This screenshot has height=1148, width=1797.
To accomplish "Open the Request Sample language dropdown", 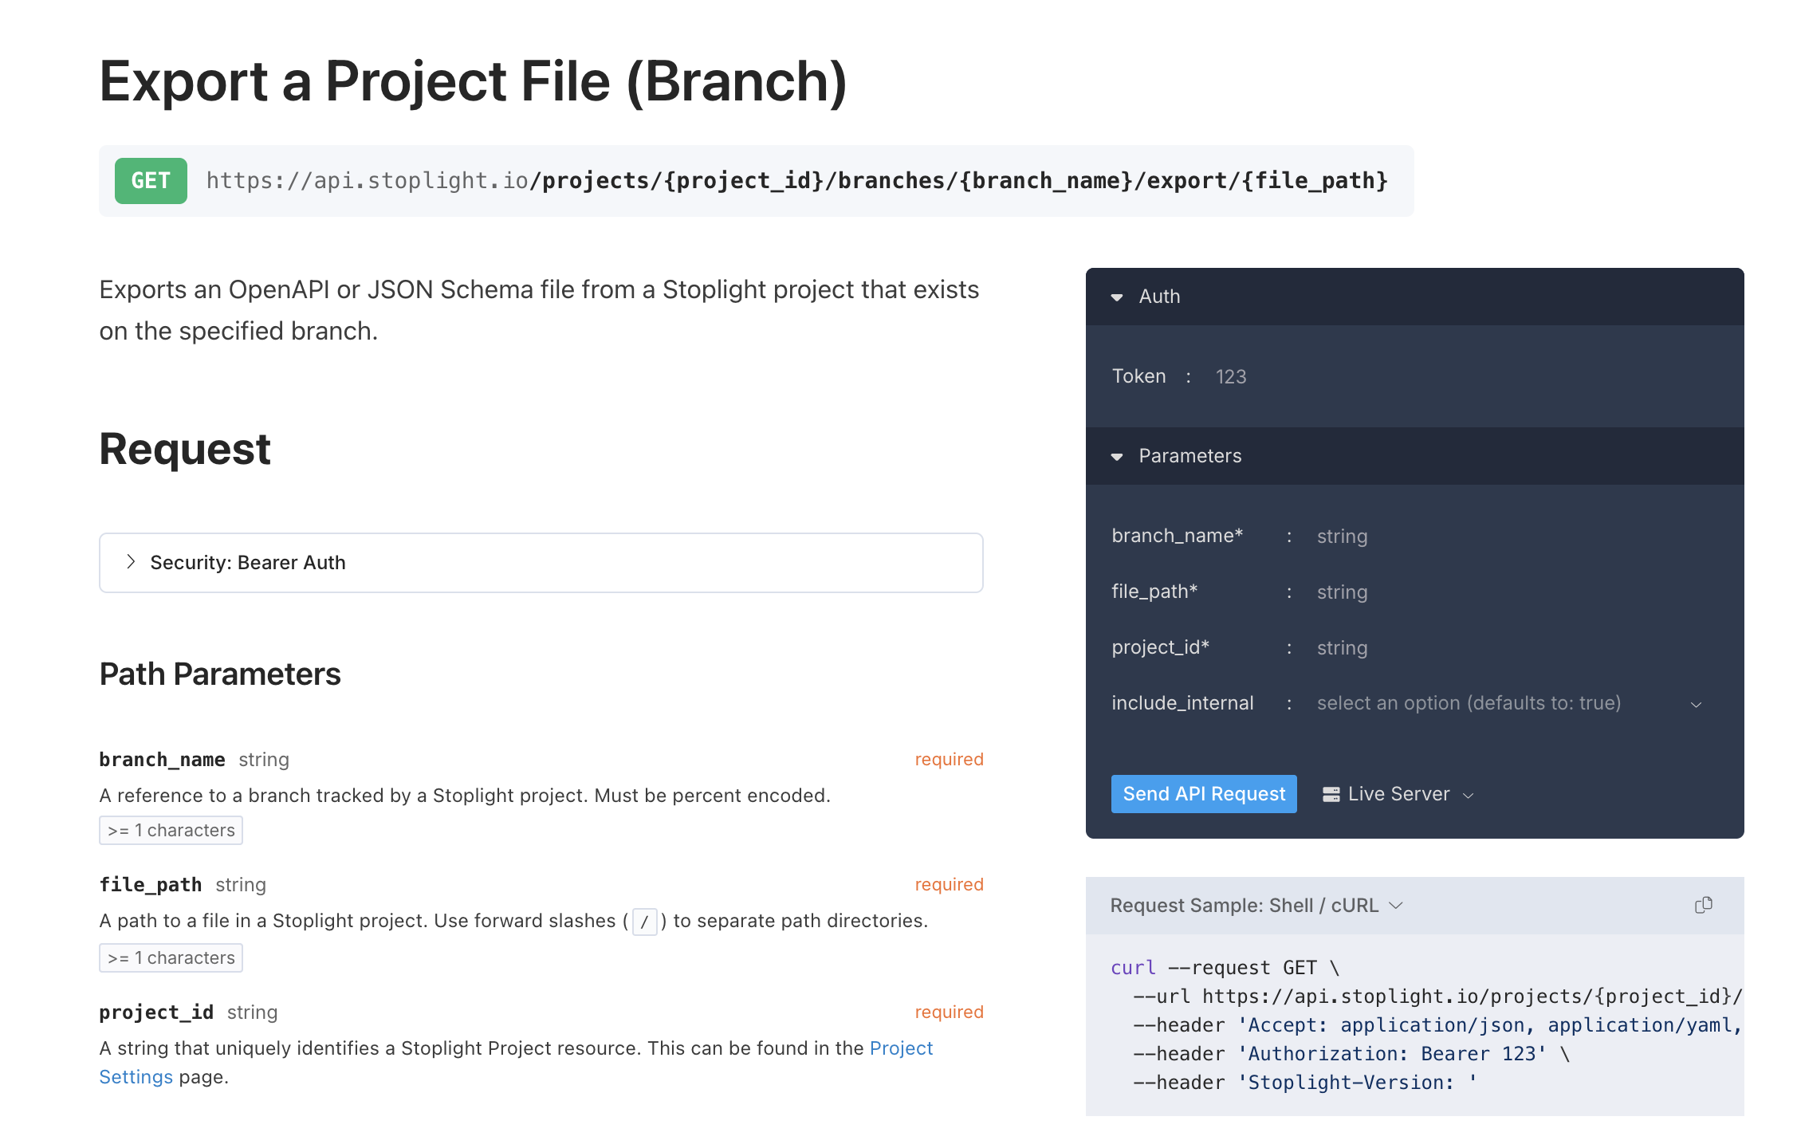I will 1256,906.
